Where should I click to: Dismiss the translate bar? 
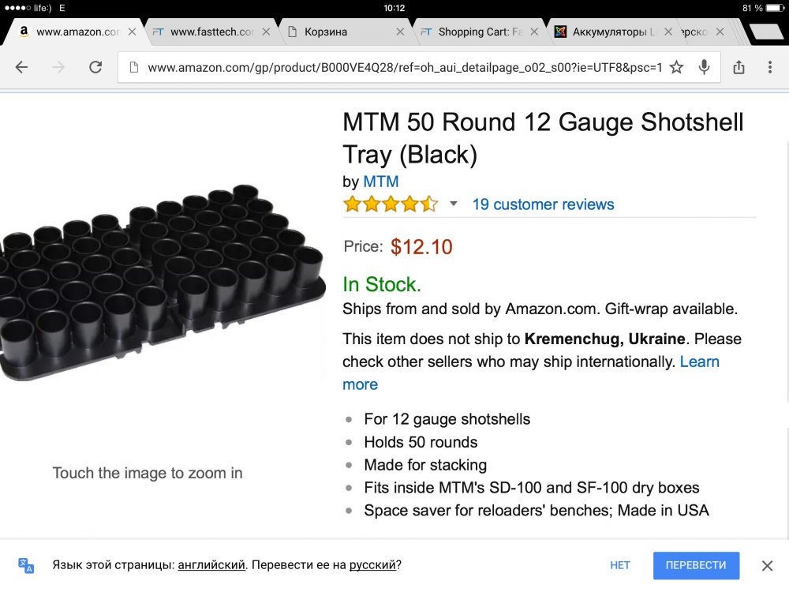point(767,565)
